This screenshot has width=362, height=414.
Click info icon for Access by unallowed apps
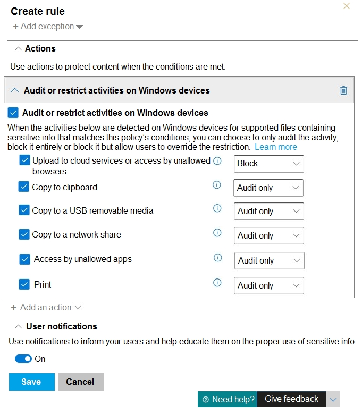tap(217, 257)
